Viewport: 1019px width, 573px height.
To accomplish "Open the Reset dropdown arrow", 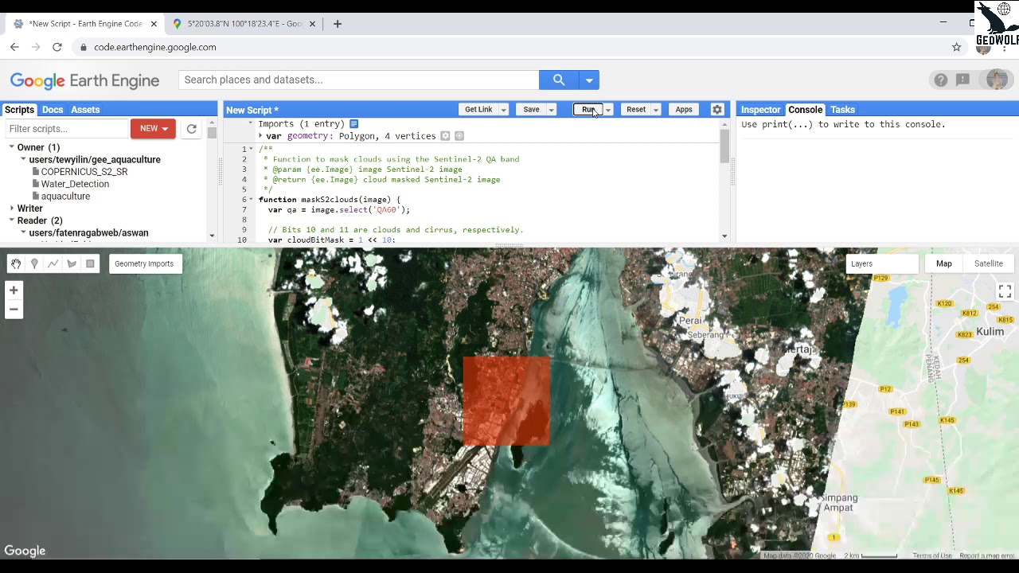I will 656,110.
